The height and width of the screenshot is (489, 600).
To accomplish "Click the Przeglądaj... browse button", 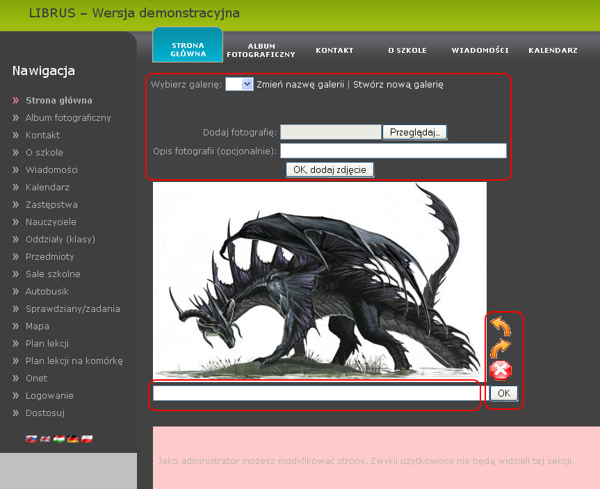I will pyautogui.click(x=415, y=132).
